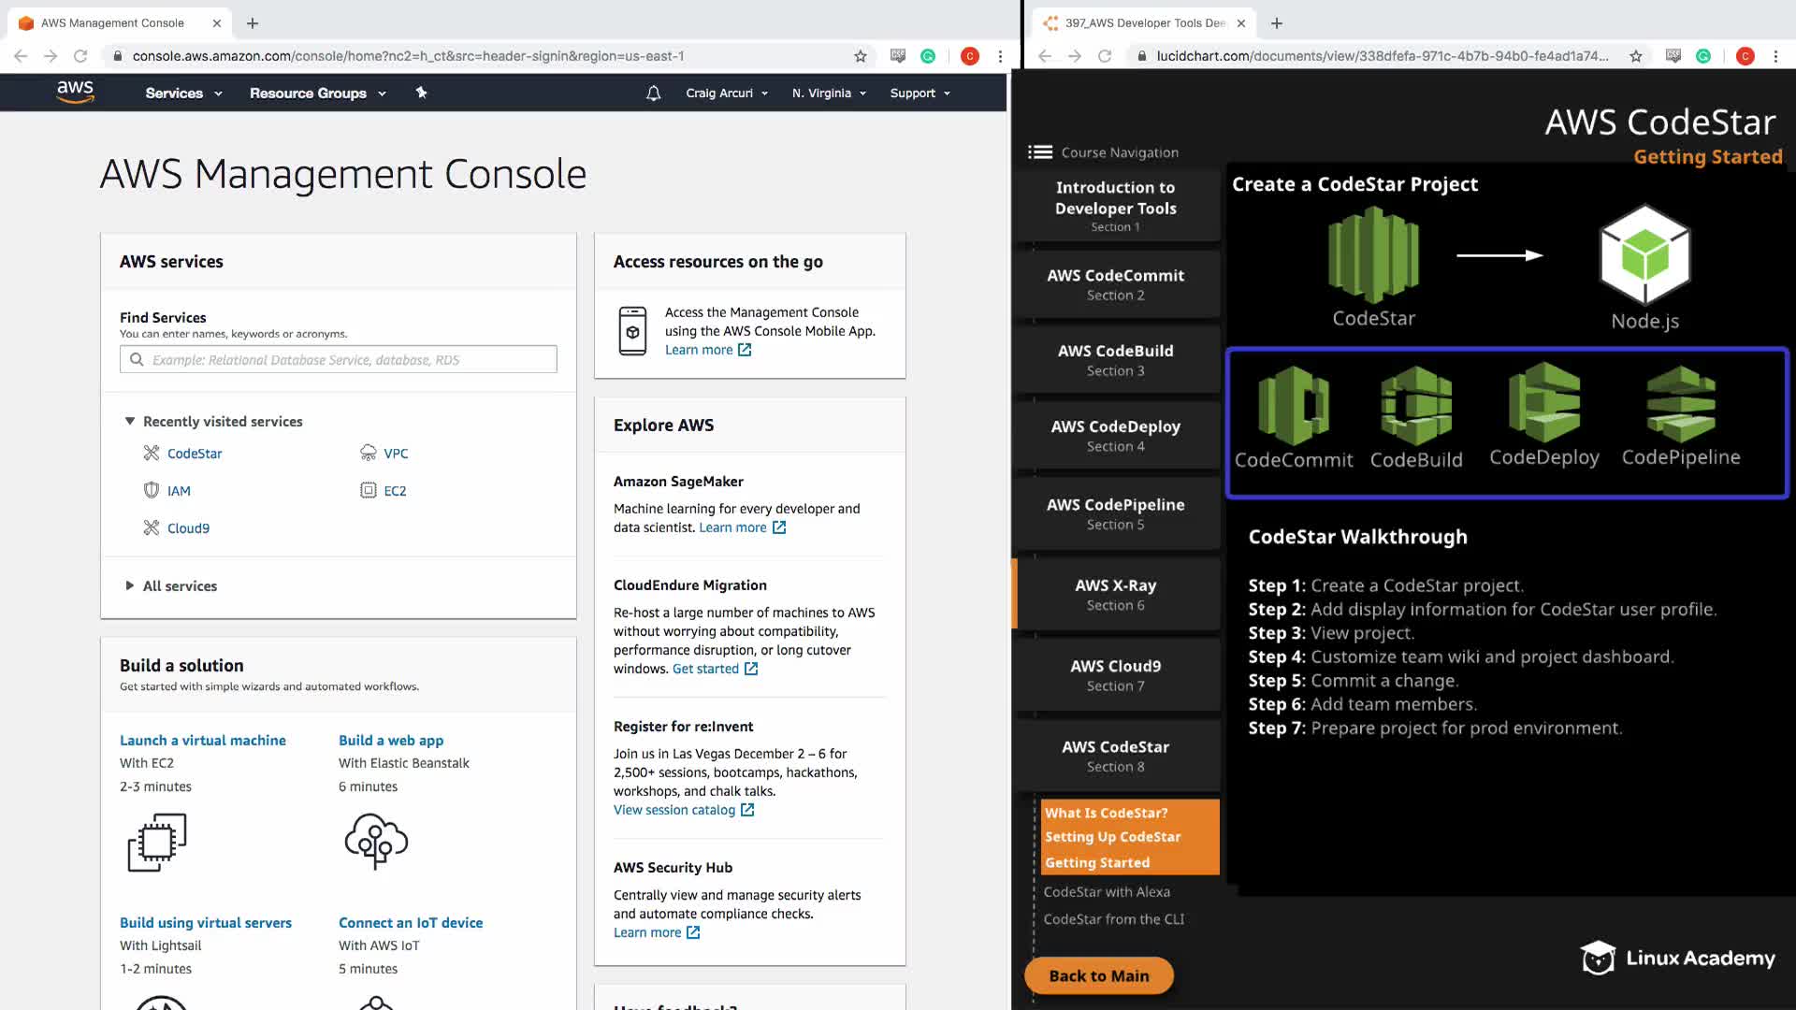Click the Find Services search field
This screenshot has height=1010, width=1796.
click(339, 359)
